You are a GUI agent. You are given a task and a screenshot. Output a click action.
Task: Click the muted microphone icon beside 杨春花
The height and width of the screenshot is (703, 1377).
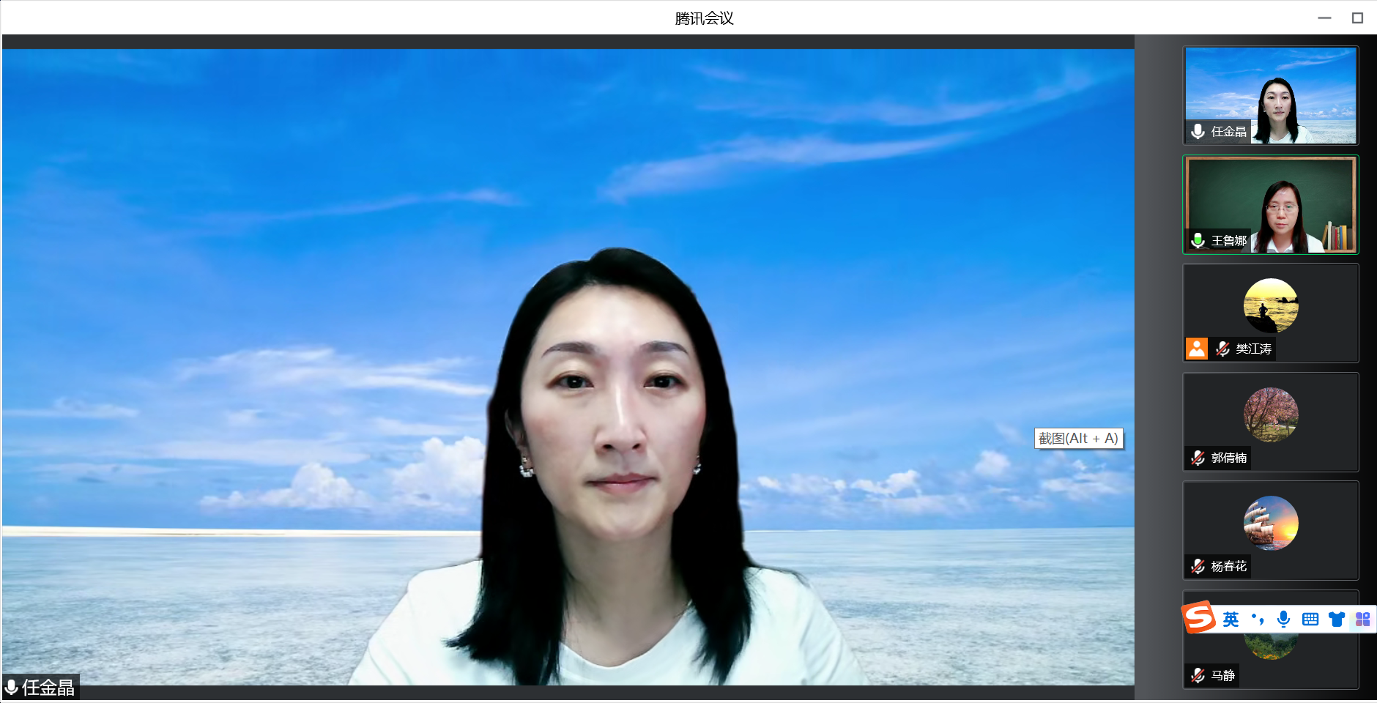[x=1198, y=566]
